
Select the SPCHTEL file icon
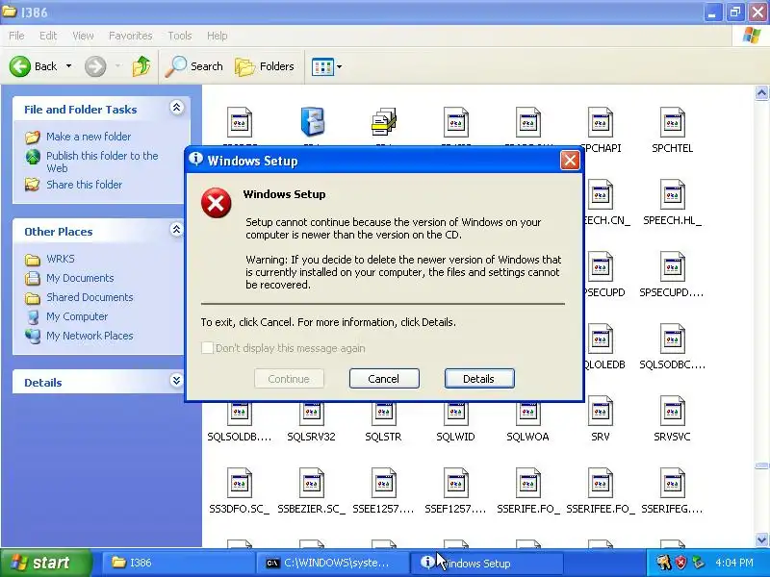click(672, 123)
